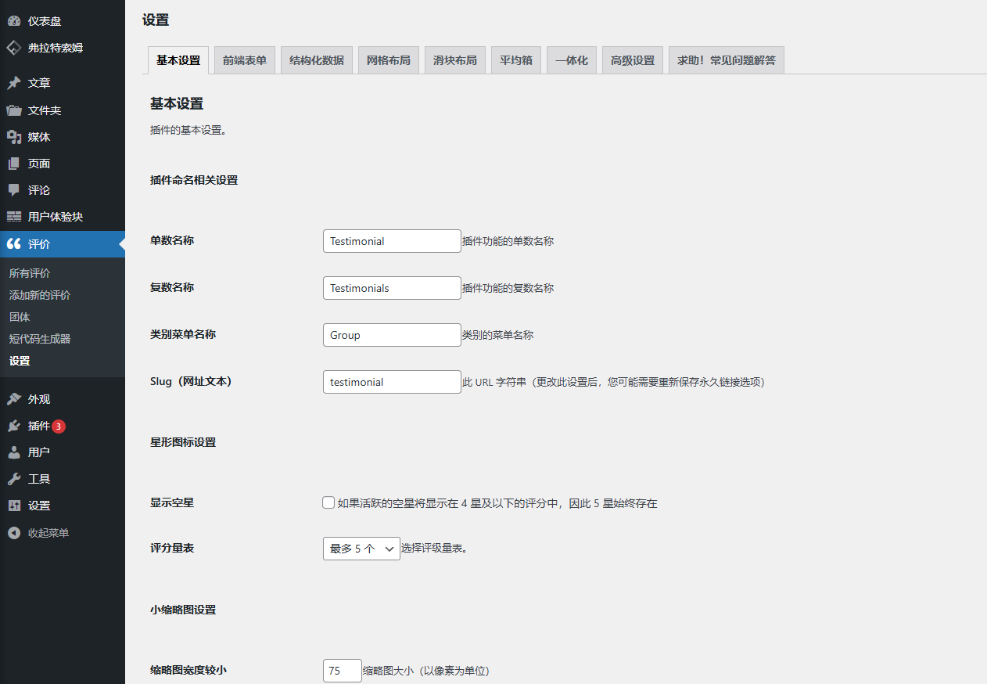Click the 外观 paintbrush icon

pos(14,399)
